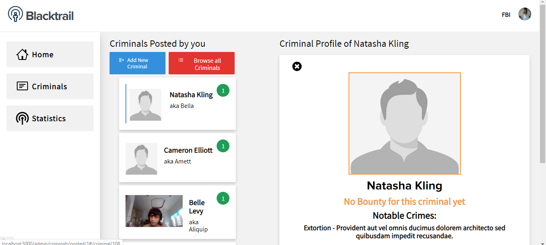Click the Statistics broadcast icon

[x=22, y=118]
